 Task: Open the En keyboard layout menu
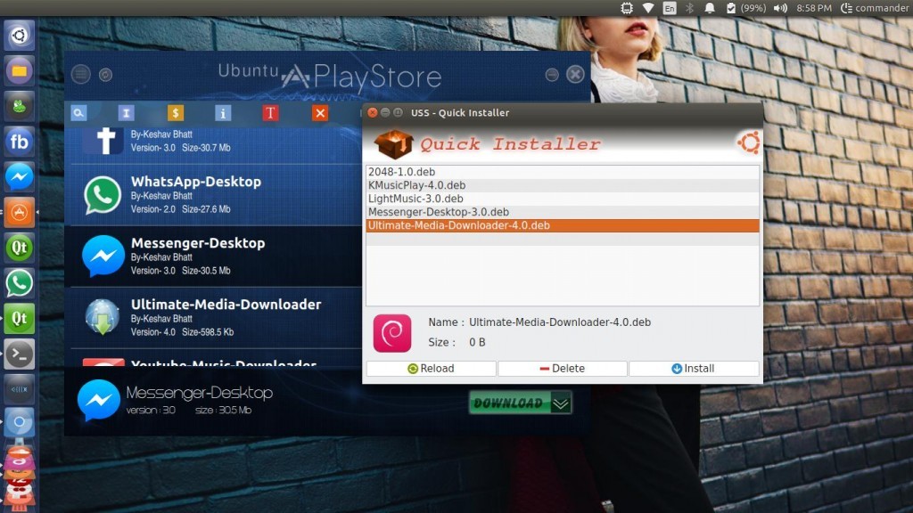tap(670, 8)
